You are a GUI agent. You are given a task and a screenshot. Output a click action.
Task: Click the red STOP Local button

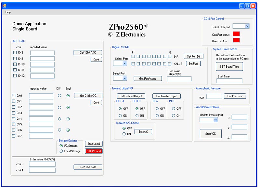[x=94, y=151]
